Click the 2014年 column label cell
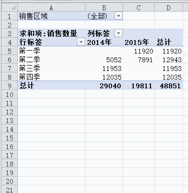Viewport: 188px width, 193px height. pos(104,42)
